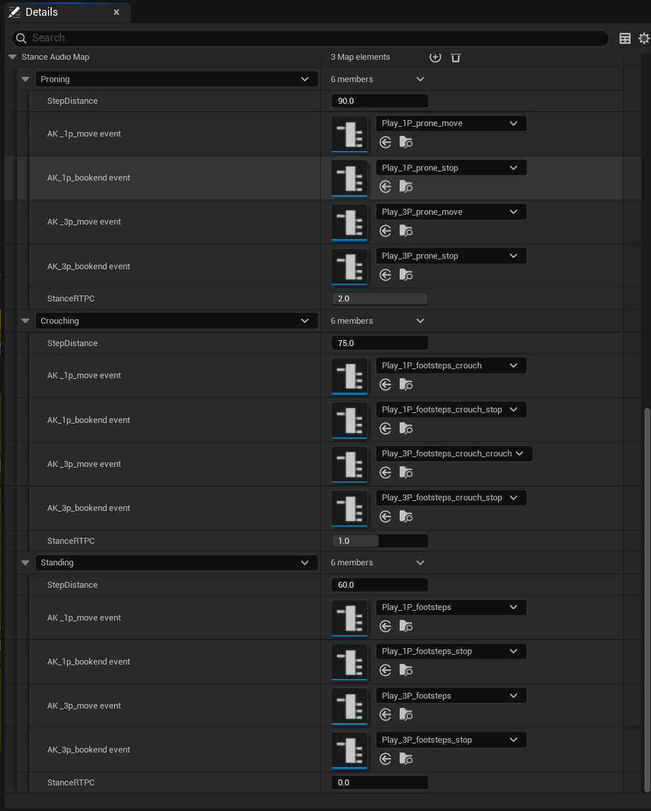Browse to Play_1P_prone_move in Content Browser

click(406, 142)
